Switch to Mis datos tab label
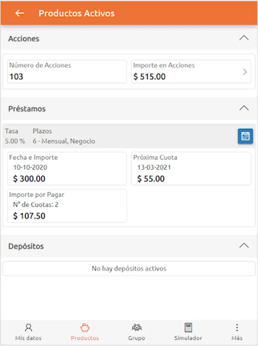258x346 pixels. (28, 338)
